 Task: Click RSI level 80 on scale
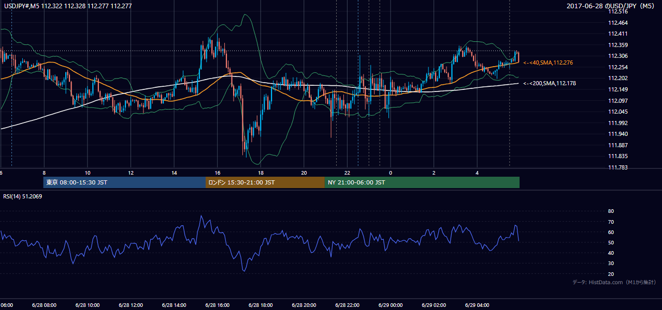pos(611,211)
